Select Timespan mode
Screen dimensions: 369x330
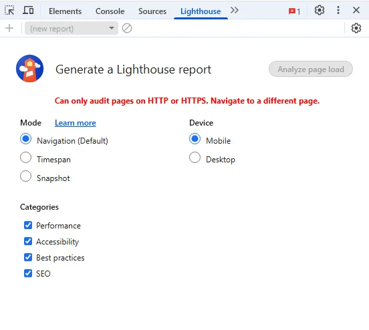pyautogui.click(x=25, y=158)
